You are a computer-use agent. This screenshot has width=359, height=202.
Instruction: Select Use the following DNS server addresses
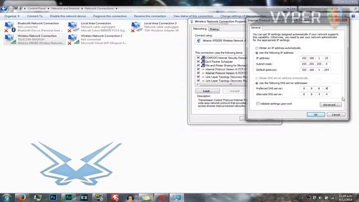[257, 83]
